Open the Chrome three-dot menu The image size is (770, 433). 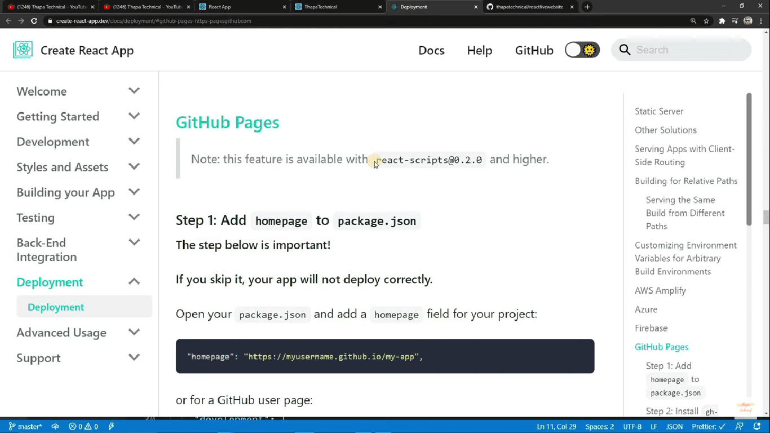coord(761,21)
